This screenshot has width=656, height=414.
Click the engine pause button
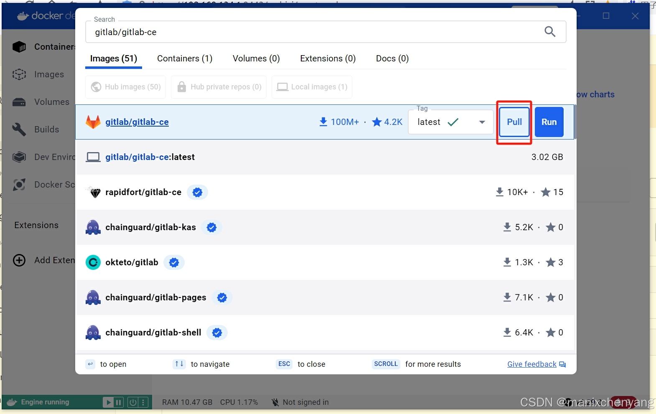tap(119, 402)
